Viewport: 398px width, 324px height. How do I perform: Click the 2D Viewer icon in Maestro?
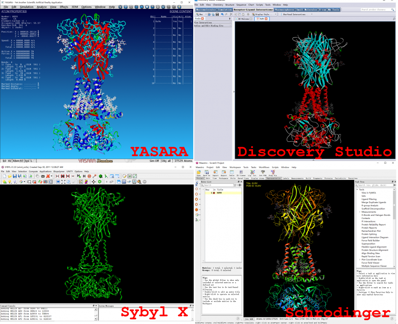[241, 172]
